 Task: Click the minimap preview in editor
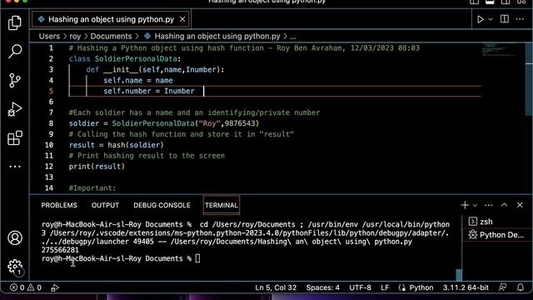click(x=499, y=50)
